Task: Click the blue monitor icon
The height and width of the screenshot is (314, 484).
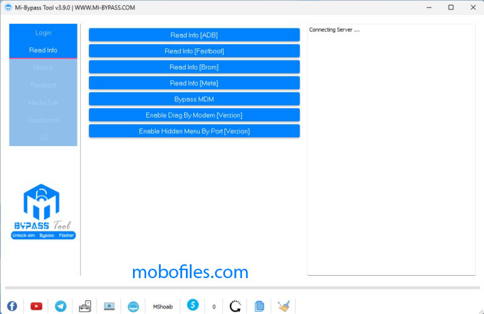Action: [134, 306]
